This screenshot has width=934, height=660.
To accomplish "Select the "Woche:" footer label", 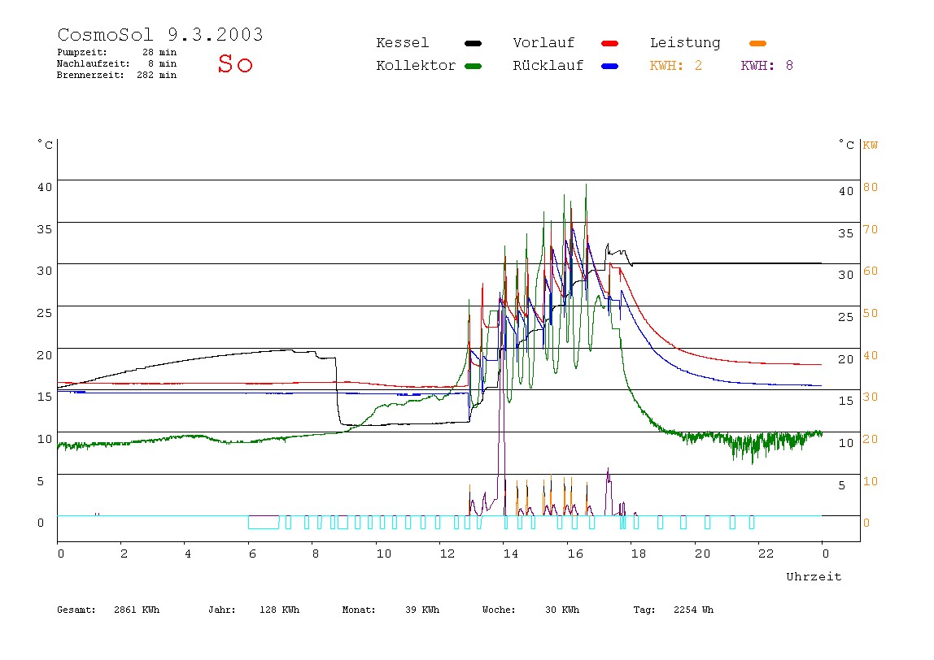I will pos(500,610).
